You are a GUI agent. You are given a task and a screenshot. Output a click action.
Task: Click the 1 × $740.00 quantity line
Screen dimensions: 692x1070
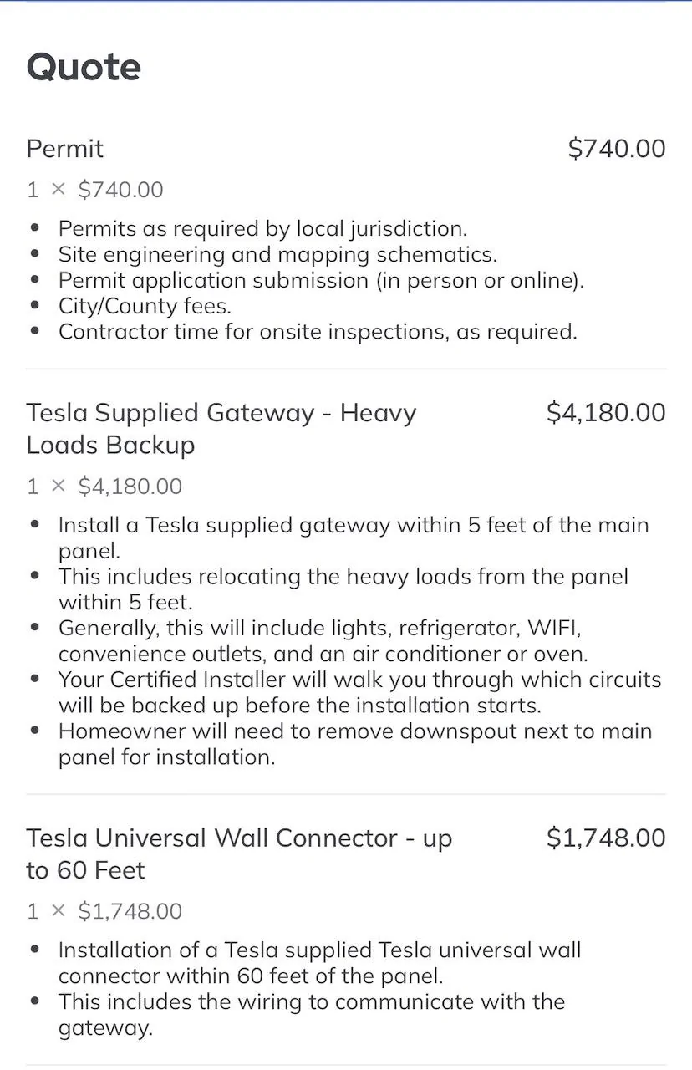click(x=95, y=190)
